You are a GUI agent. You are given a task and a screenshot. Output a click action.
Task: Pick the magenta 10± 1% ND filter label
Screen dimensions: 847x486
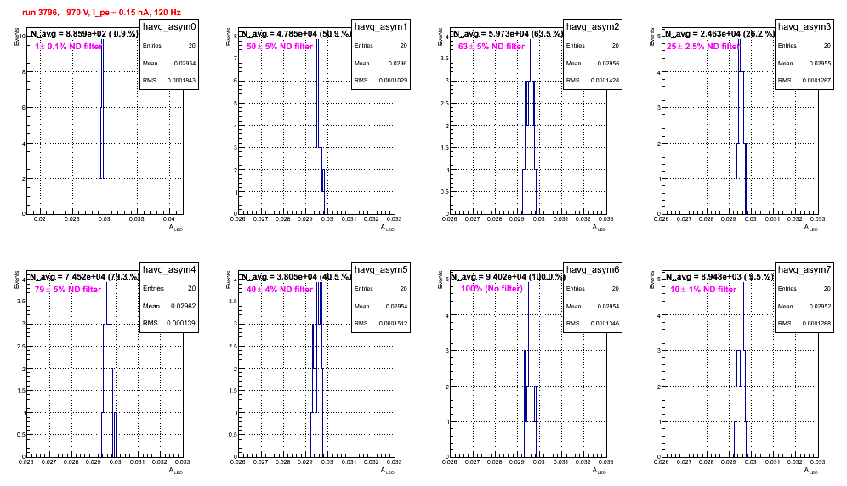click(x=703, y=290)
